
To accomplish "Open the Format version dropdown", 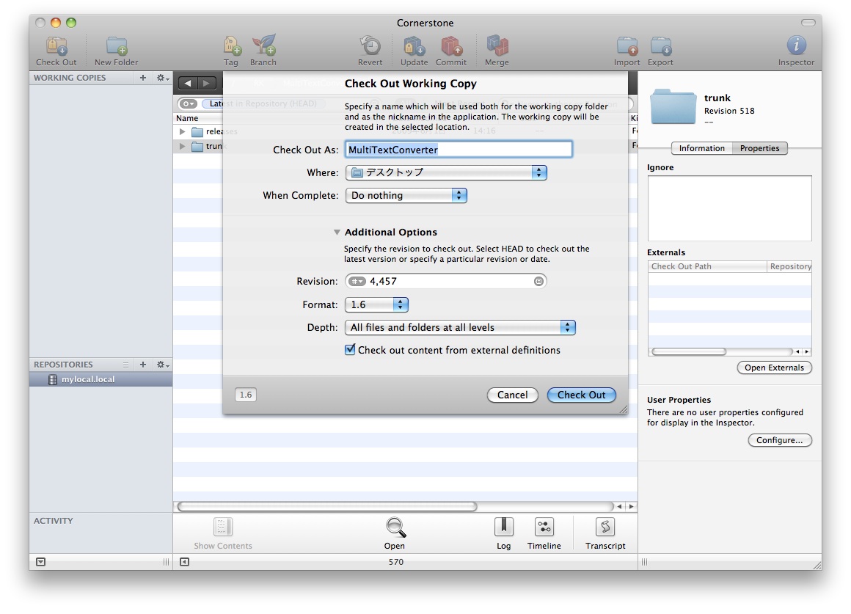I will (x=376, y=304).
